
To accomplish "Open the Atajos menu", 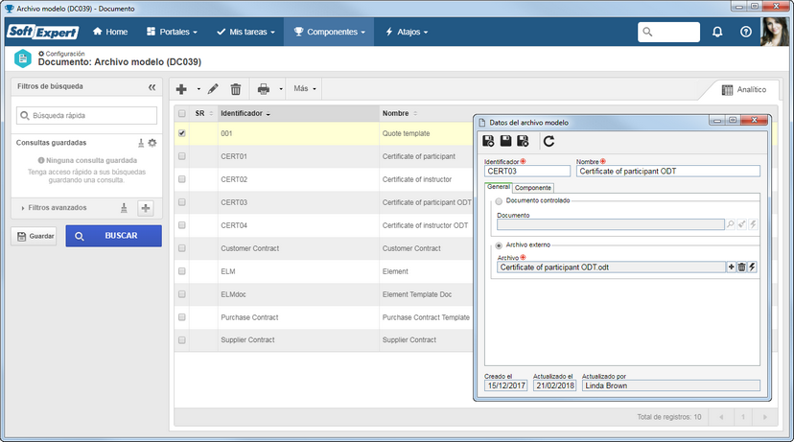I will 407,32.
